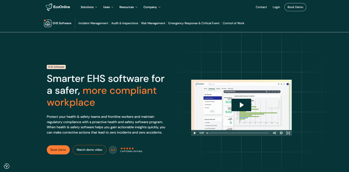The image size is (349, 172).
Task: Click the EcoOnline logo
Action: (58, 7)
